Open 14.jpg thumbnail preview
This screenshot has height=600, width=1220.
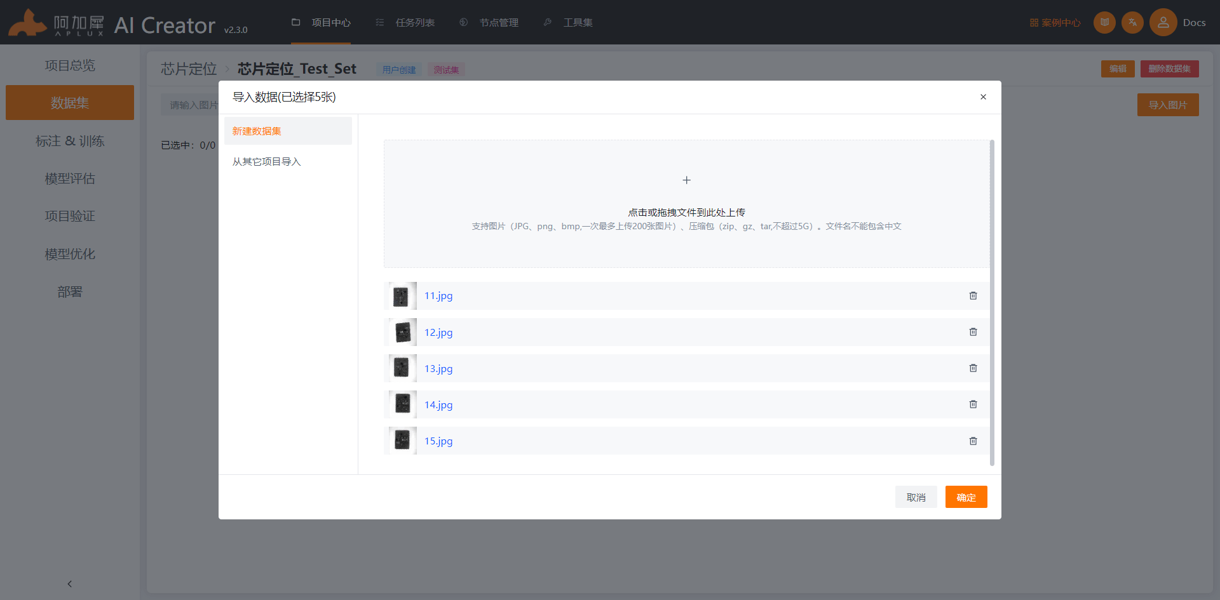(x=402, y=404)
